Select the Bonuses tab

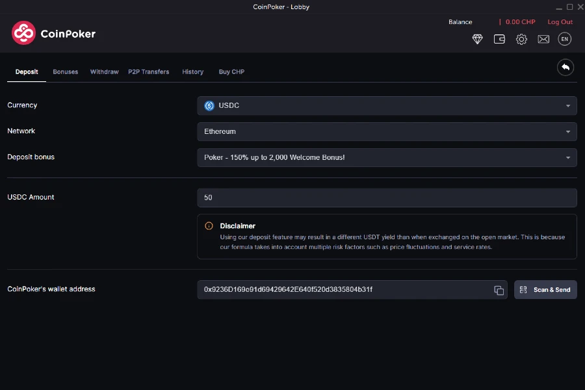point(65,71)
